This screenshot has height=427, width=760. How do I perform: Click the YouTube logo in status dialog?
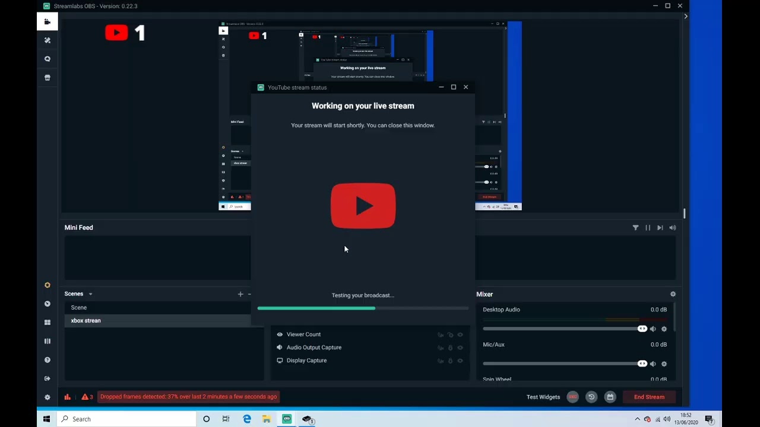(x=363, y=206)
